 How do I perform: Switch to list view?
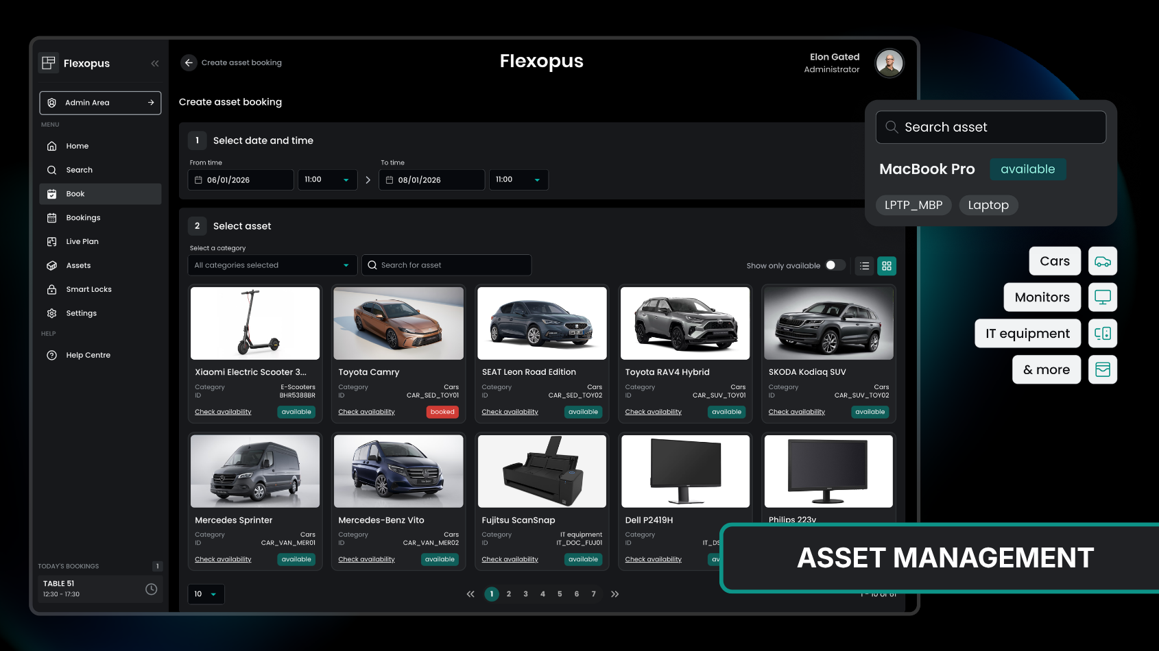tap(864, 266)
